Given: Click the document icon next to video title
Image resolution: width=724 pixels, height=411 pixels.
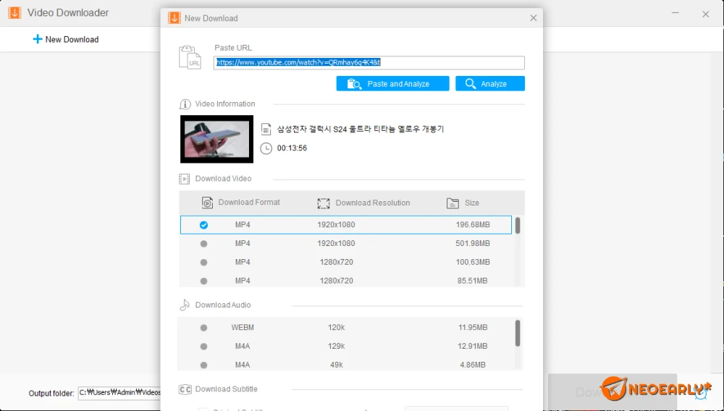Looking at the screenshot, I should 266,129.
